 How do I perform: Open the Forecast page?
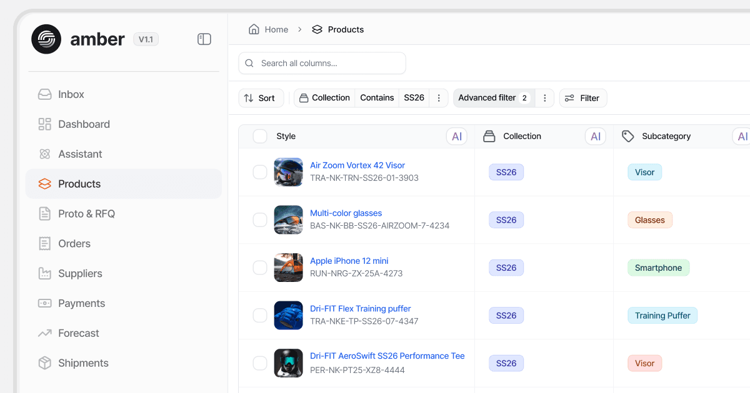[124, 333]
